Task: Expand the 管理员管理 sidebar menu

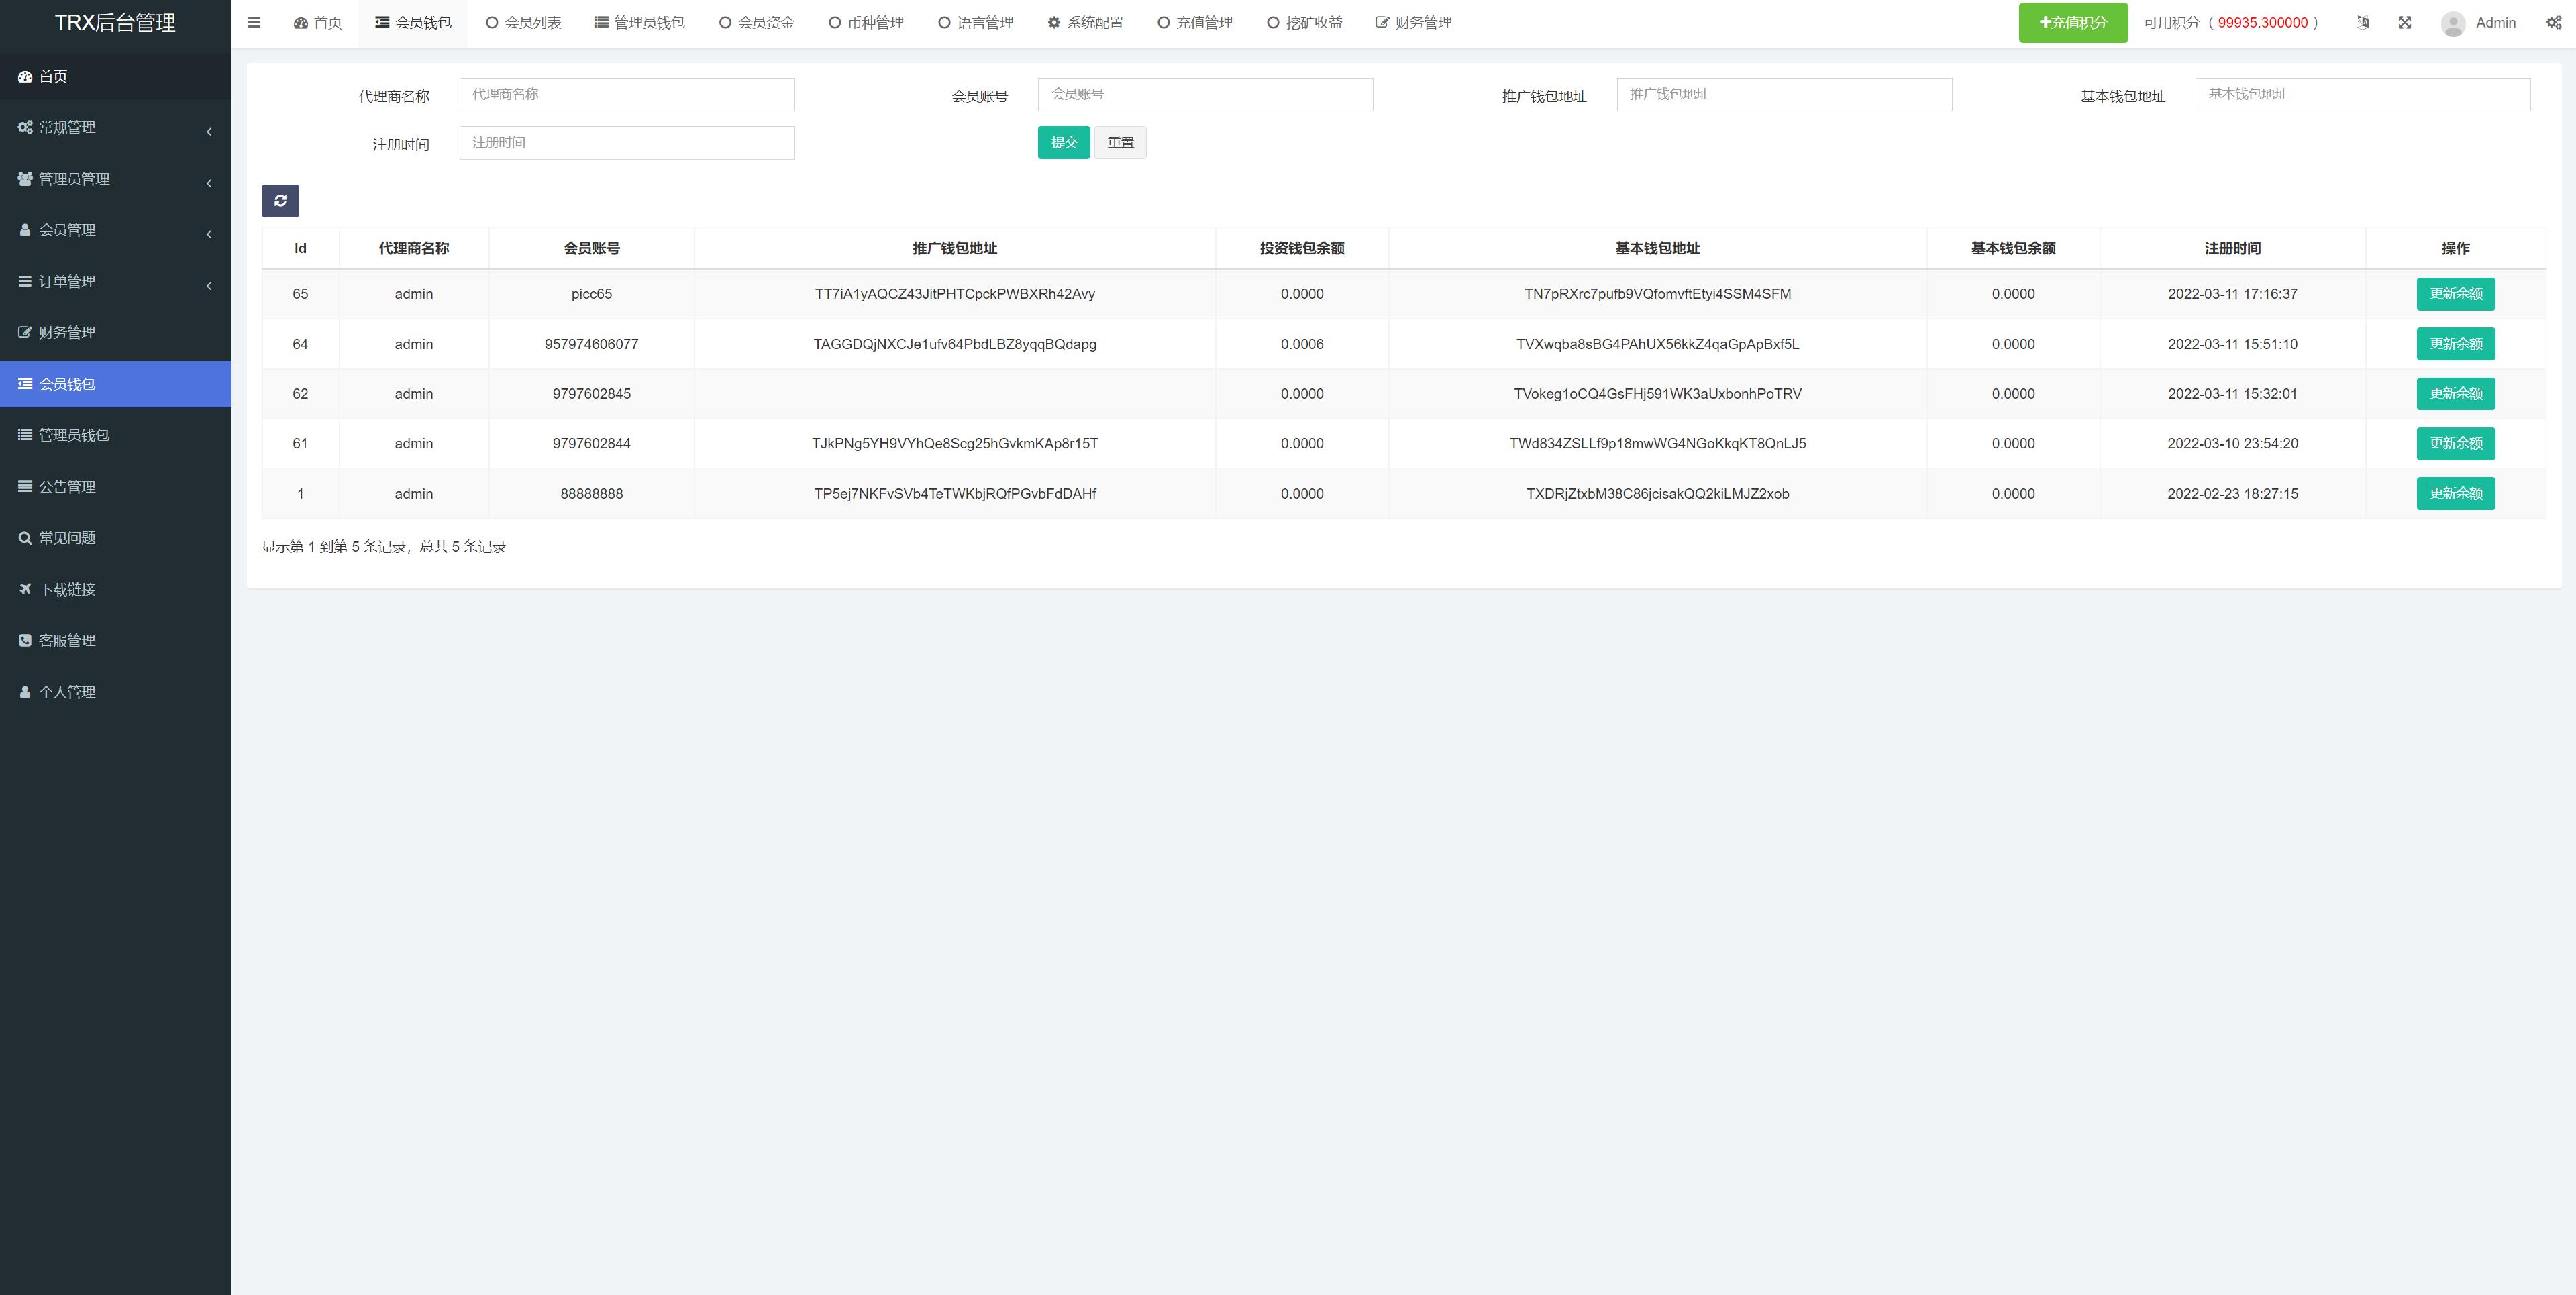Action: (116, 178)
